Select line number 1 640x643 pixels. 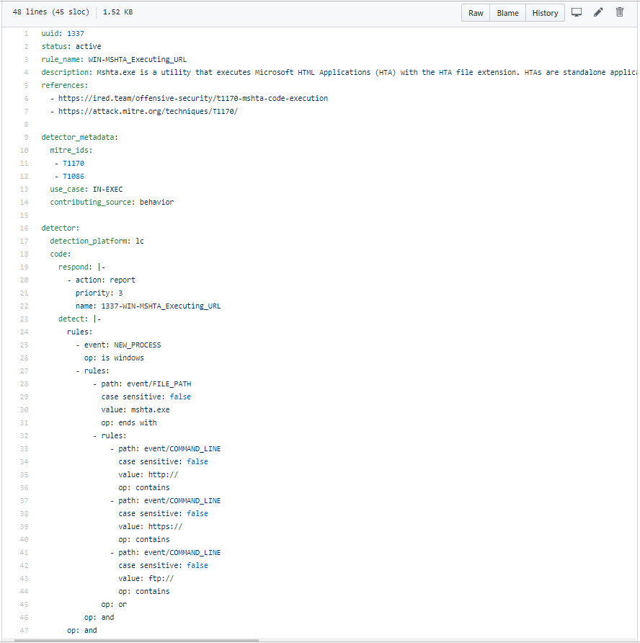point(26,34)
